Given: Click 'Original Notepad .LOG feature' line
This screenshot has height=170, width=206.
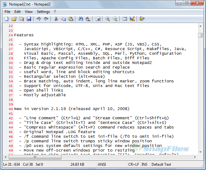Looking at the screenshot, I should tap(59, 132).
